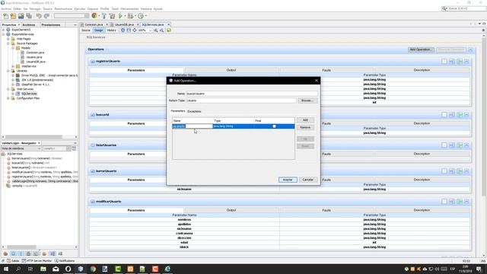This screenshot has width=487, height=274.
Task: Click the Clean and Build icon
Action: (x=112, y=16)
